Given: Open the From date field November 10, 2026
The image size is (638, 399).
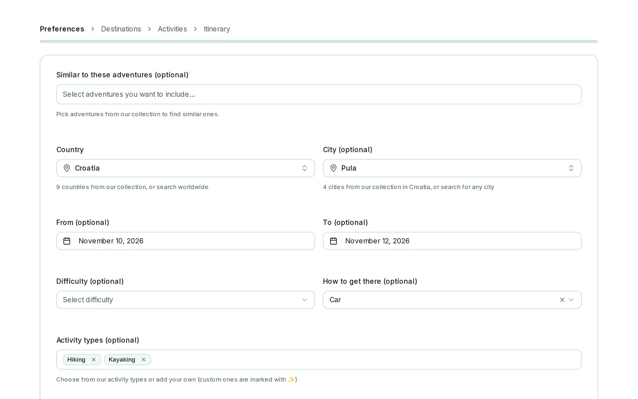Looking at the screenshot, I should click(185, 241).
